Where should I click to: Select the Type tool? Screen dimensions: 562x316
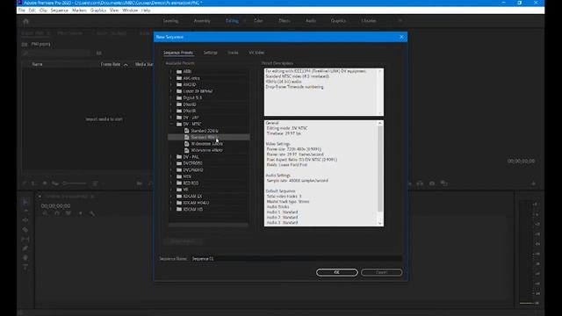click(25, 267)
